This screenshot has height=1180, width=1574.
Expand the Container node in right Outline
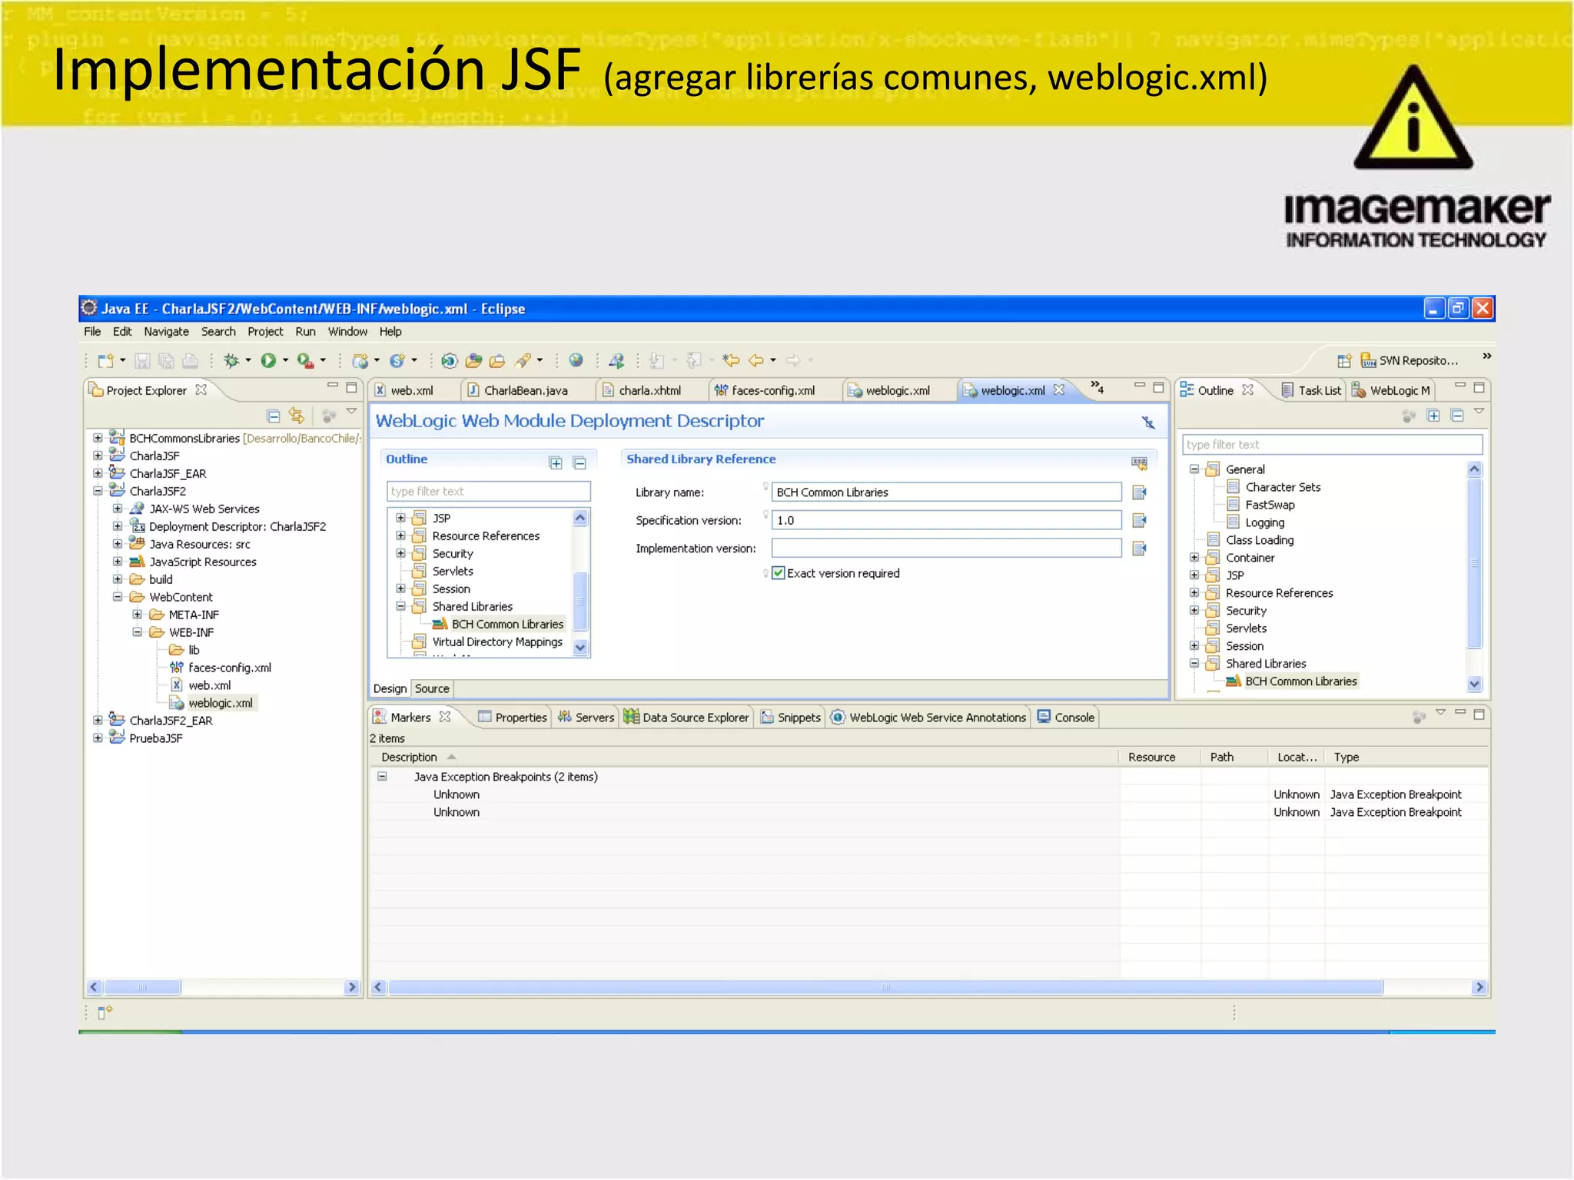[1194, 558]
